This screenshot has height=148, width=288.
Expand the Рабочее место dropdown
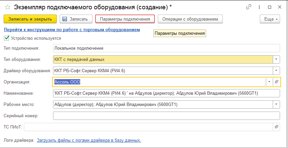[x=276, y=104]
